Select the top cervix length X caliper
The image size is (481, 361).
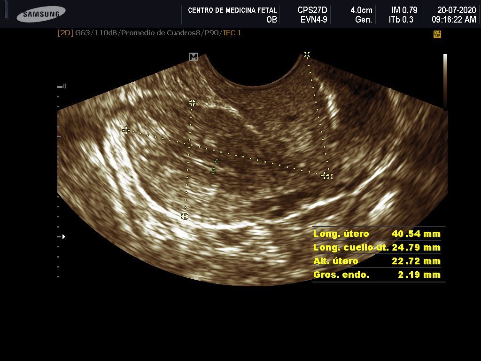coord(307,55)
